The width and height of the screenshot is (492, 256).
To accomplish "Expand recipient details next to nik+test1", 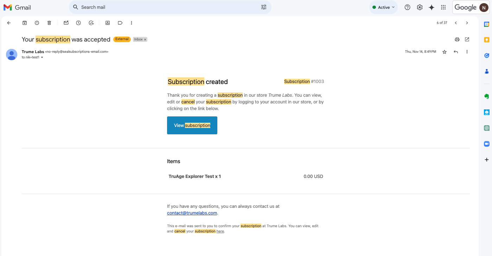I will (x=42, y=57).
